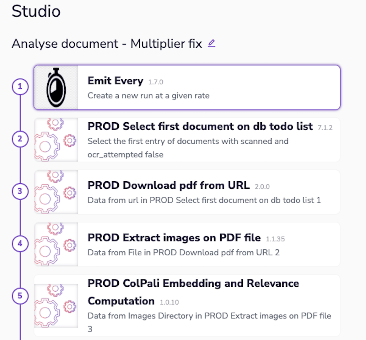Click gears icon of Download pdf step

click(x=56, y=192)
